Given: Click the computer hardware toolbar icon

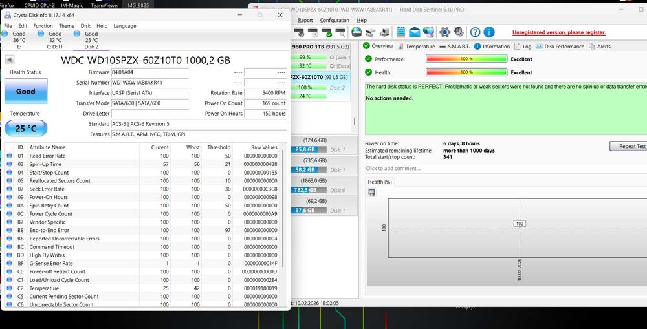Looking at the screenshot, I should tap(384, 32).
